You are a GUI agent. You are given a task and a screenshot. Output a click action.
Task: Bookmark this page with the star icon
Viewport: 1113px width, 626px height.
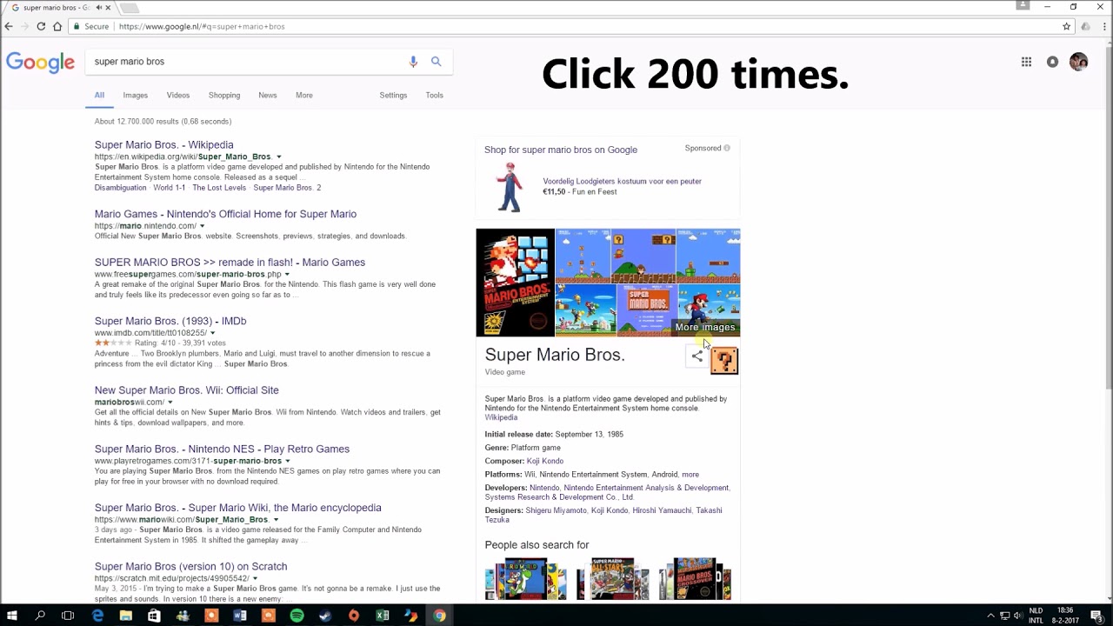(x=1066, y=26)
